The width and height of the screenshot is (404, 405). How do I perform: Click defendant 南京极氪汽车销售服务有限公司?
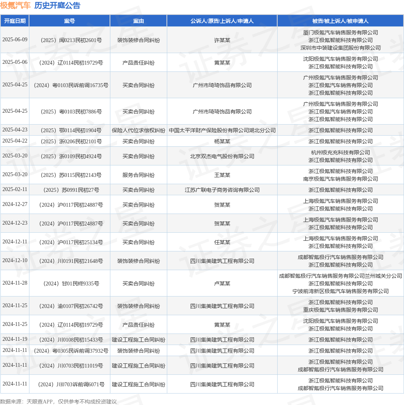point(340,179)
